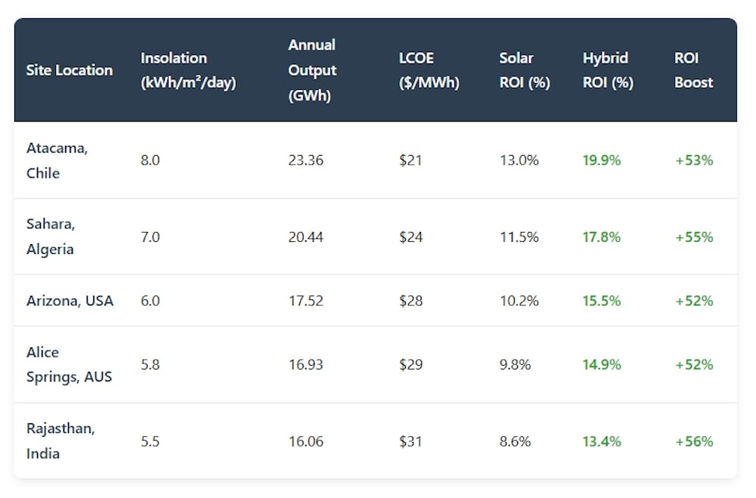This screenshot has width=756, height=498.
Task: Click the $21 LCOE value for Atacama
Action: [x=411, y=160]
